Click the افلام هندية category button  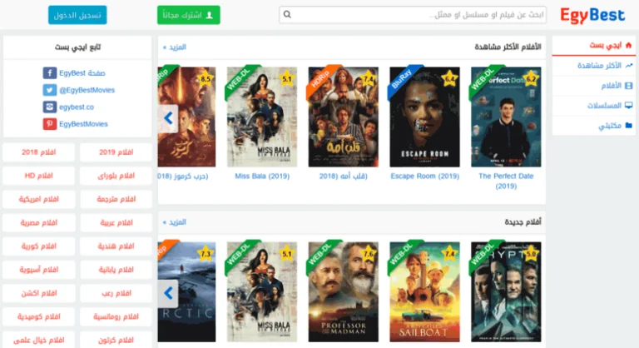(x=116, y=246)
